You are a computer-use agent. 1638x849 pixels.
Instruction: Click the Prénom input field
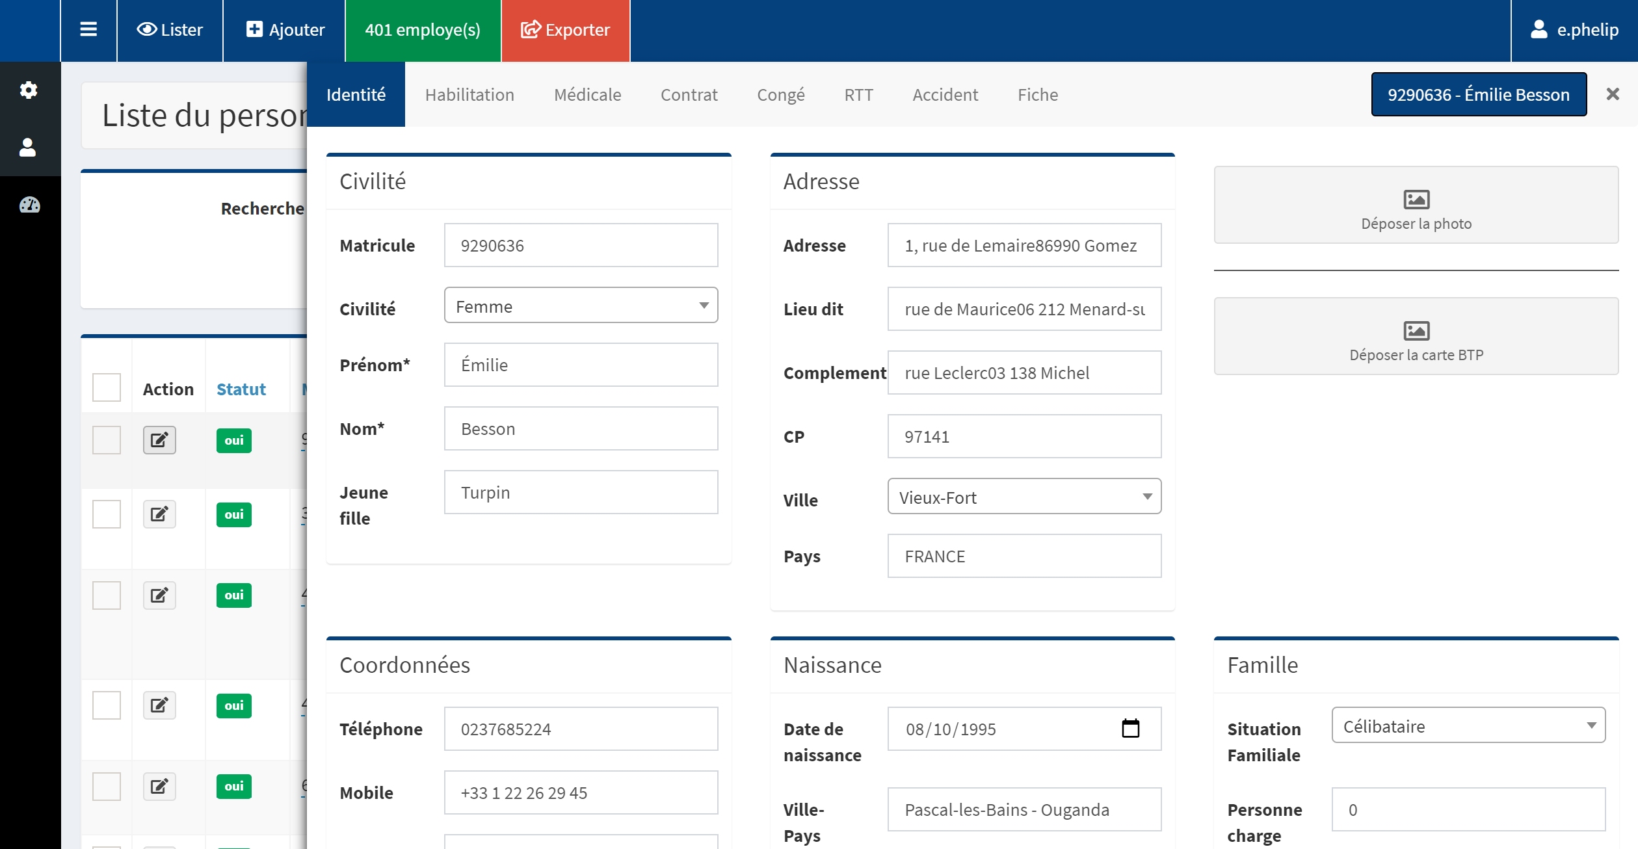click(x=581, y=365)
